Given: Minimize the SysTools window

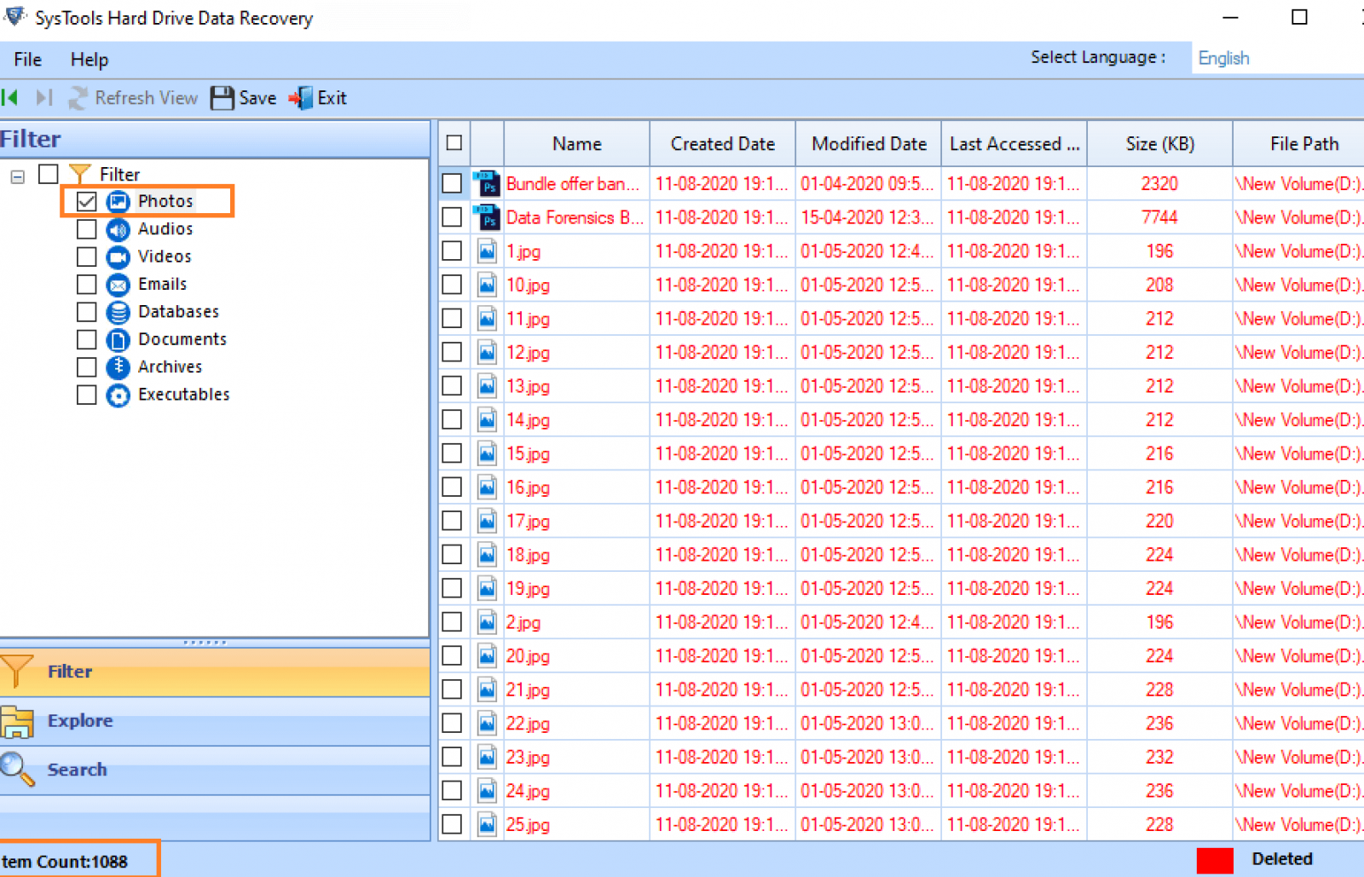Looking at the screenshot, I should 1230,17.
